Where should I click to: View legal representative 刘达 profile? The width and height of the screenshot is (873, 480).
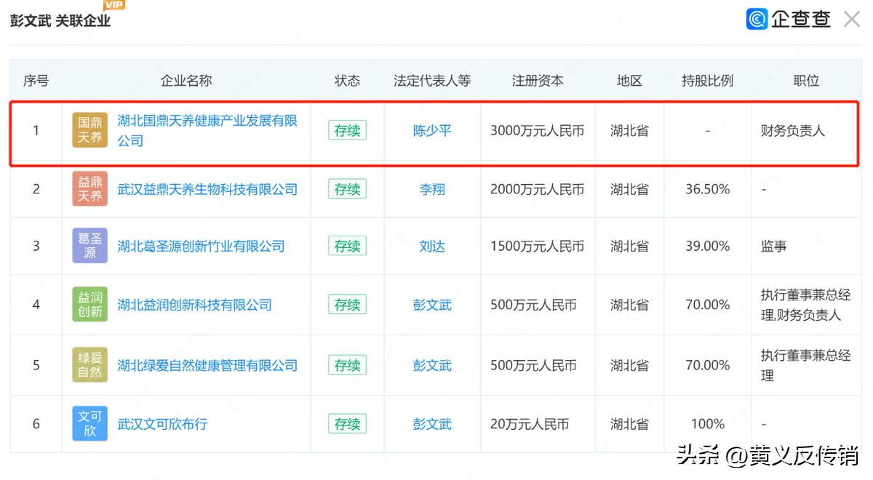432,246
